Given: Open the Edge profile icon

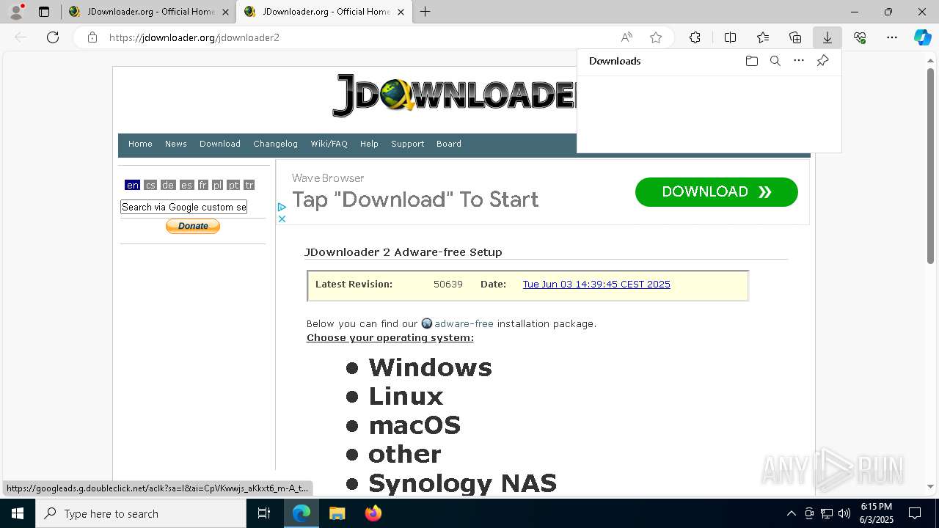Looking at the screenshot, I should tap(16, 12).
